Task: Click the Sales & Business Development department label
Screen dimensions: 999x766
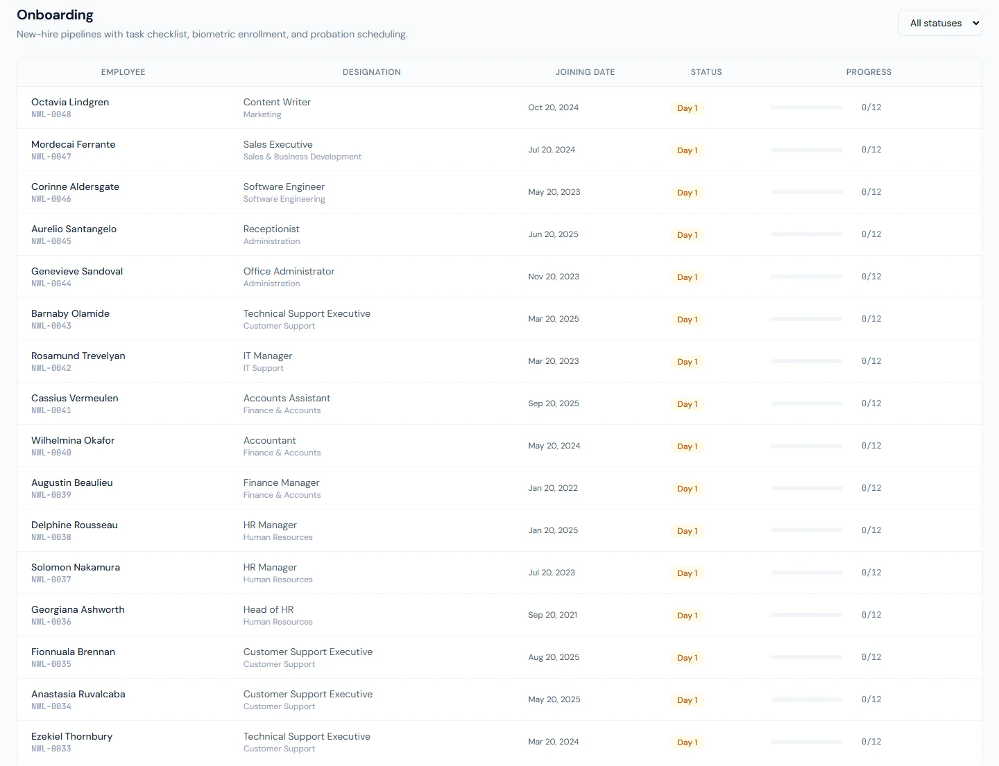Action: (302, 157)
